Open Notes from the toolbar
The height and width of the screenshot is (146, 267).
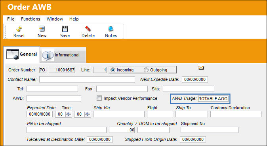point(111,29)
